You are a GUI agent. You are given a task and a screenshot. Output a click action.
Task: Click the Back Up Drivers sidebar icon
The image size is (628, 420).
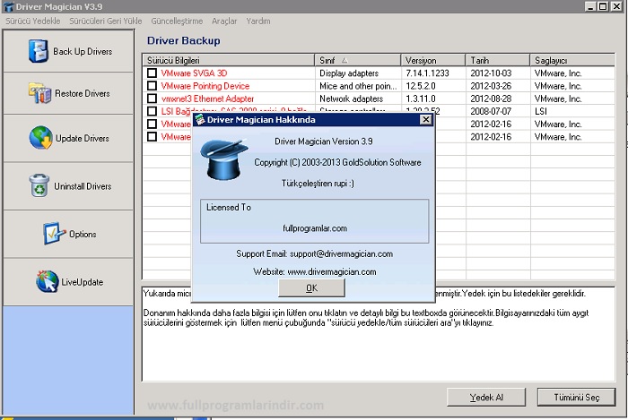point(39,52)
